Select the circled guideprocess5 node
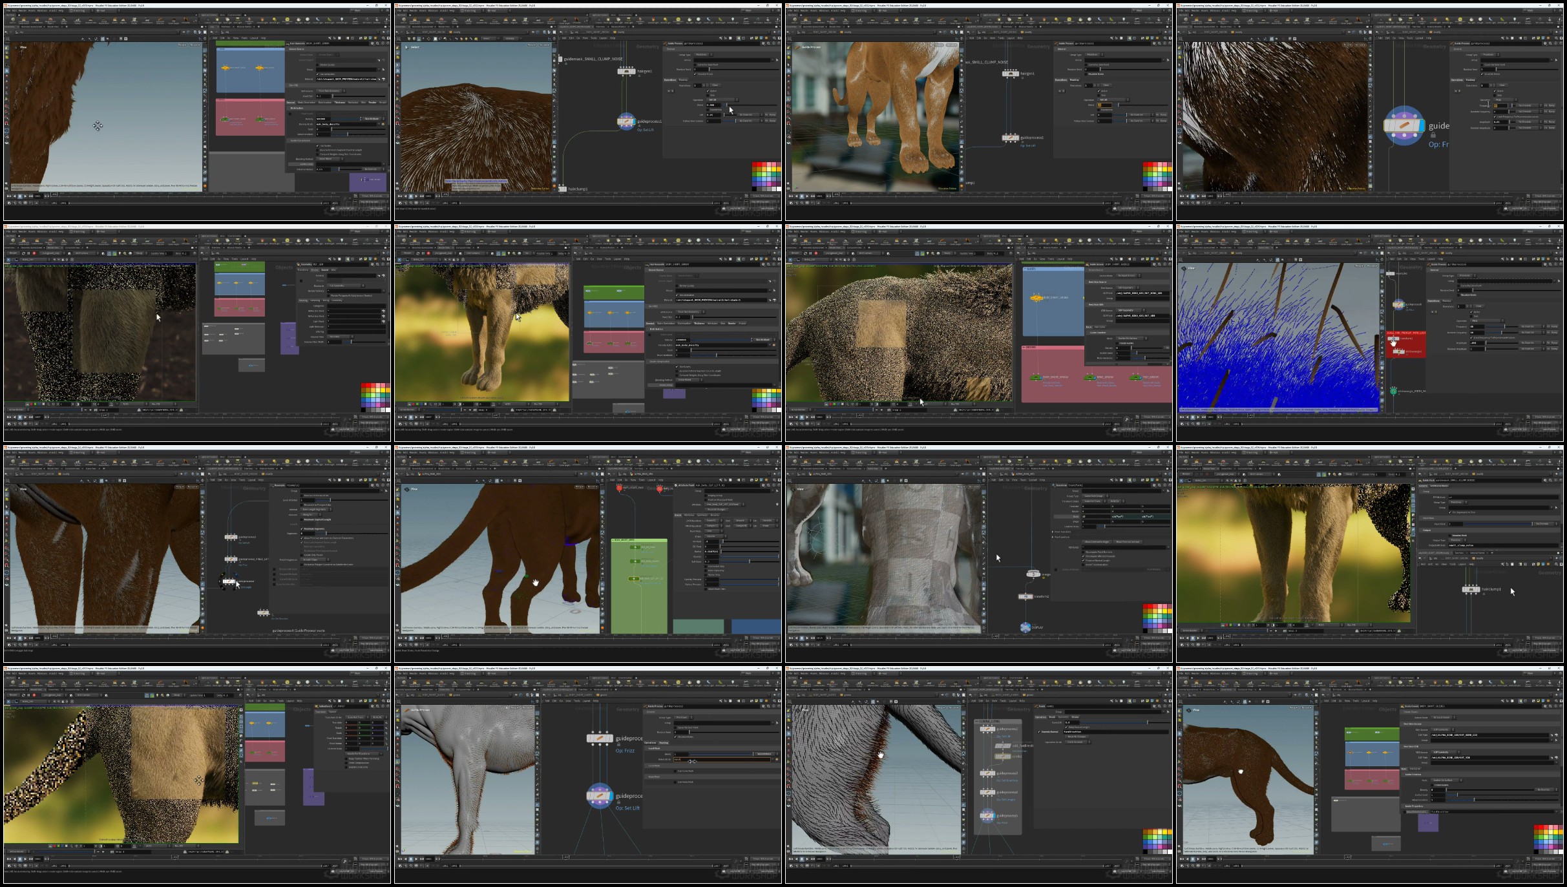 click(987, 816)
